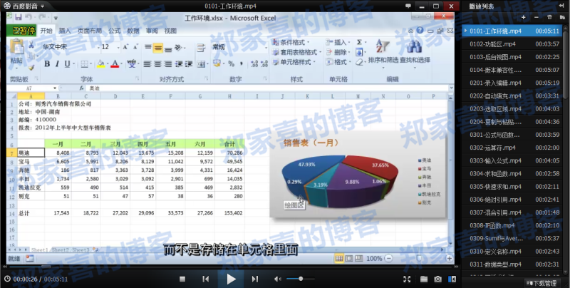Image resolution: width=570 pixels, height=288 pixels.
Task: Open the number format dropdown 常规
Action: (x=265, y=47)
